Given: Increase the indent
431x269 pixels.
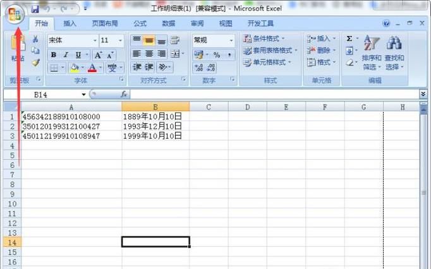Looking at the screenshot, I should 149,67.
